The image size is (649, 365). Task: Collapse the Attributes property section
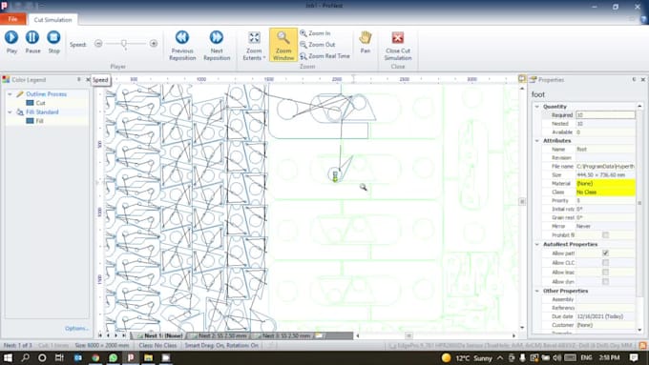pos(537,141)
